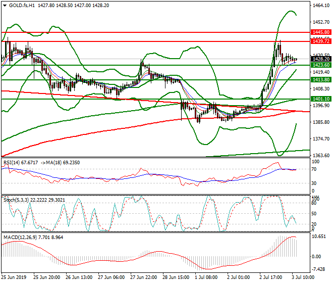Select the 27 Jun 06:00 time axis label

tap(112, 277)
